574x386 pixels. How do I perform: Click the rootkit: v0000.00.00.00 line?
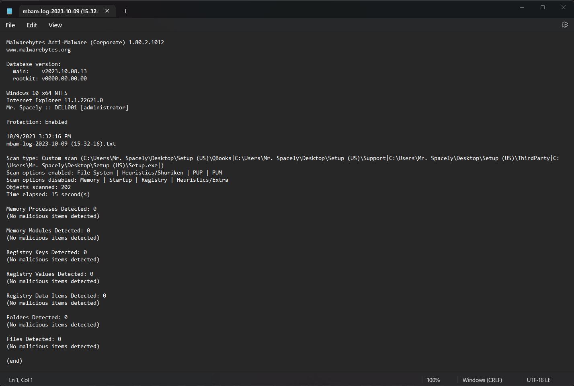click(50, 78)
